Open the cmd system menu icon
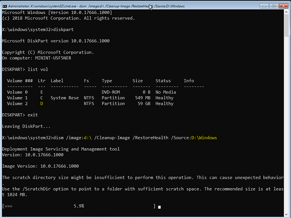Viewport: 291px width, 218px height. pos(5,6)
